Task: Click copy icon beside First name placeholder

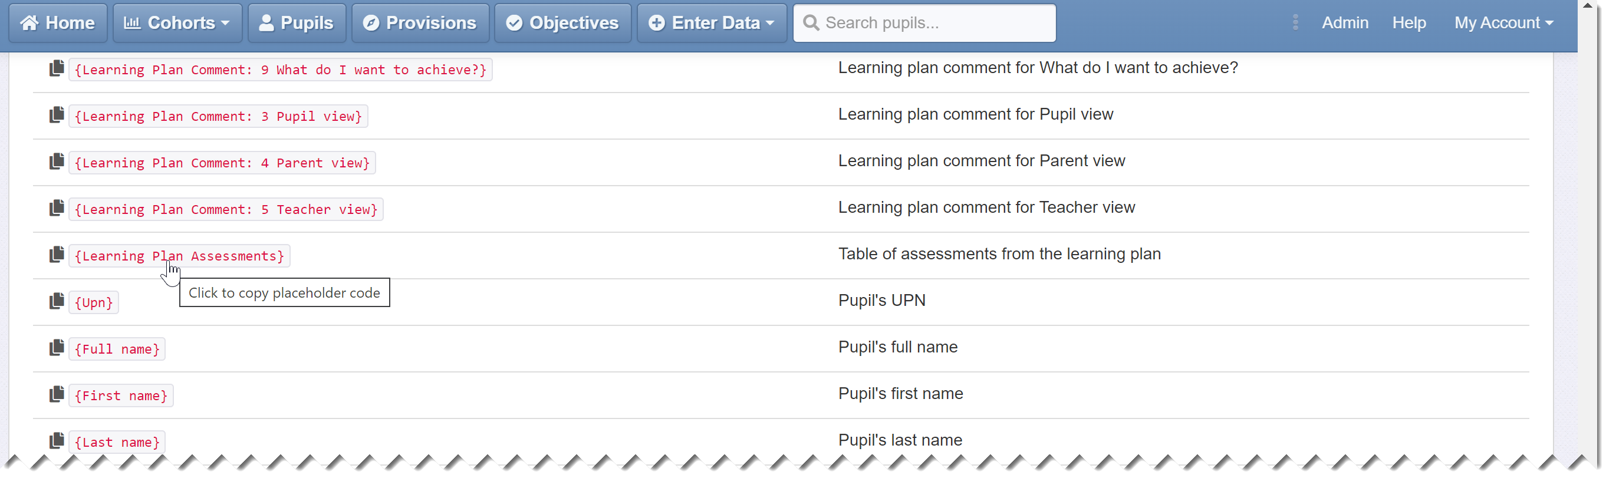Action: click(x=57, y=394)
